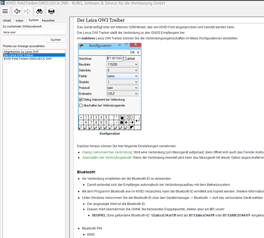Screen dimensions: 264x238
Task: Click the printer icon to print
Action: (51, 11)
